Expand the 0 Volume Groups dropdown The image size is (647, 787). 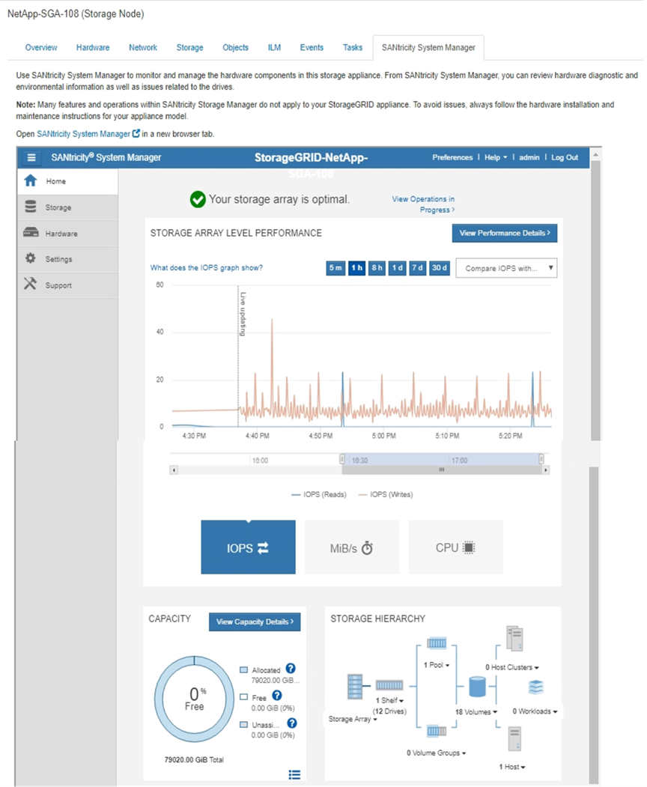[436, 753]
